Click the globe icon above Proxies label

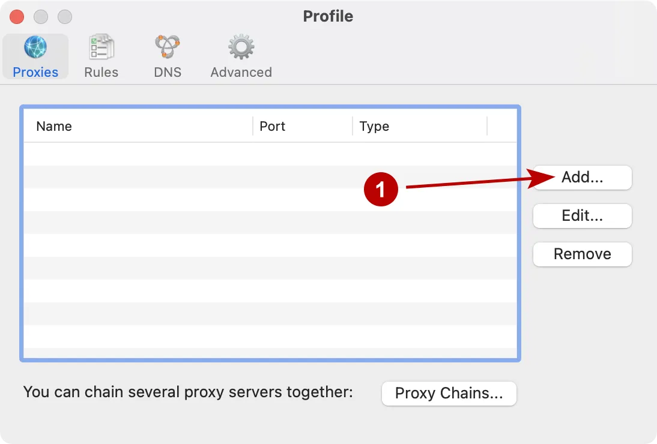pyautogui.click(x=35, y=47)
